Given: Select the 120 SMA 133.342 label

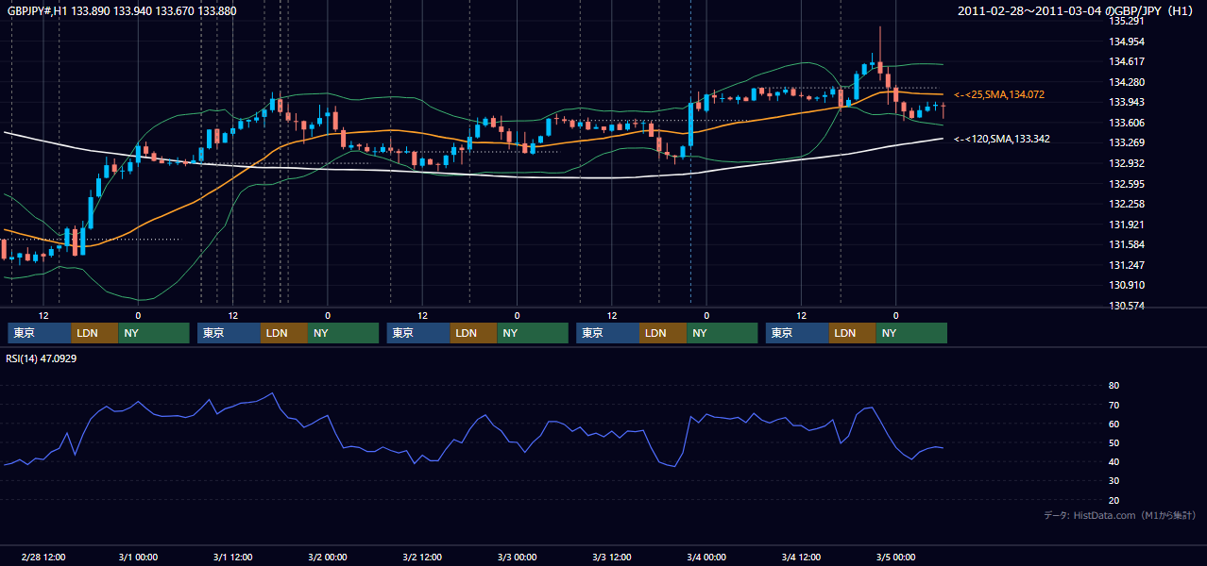Looking at the screenshot, I should pos(1002,139).
